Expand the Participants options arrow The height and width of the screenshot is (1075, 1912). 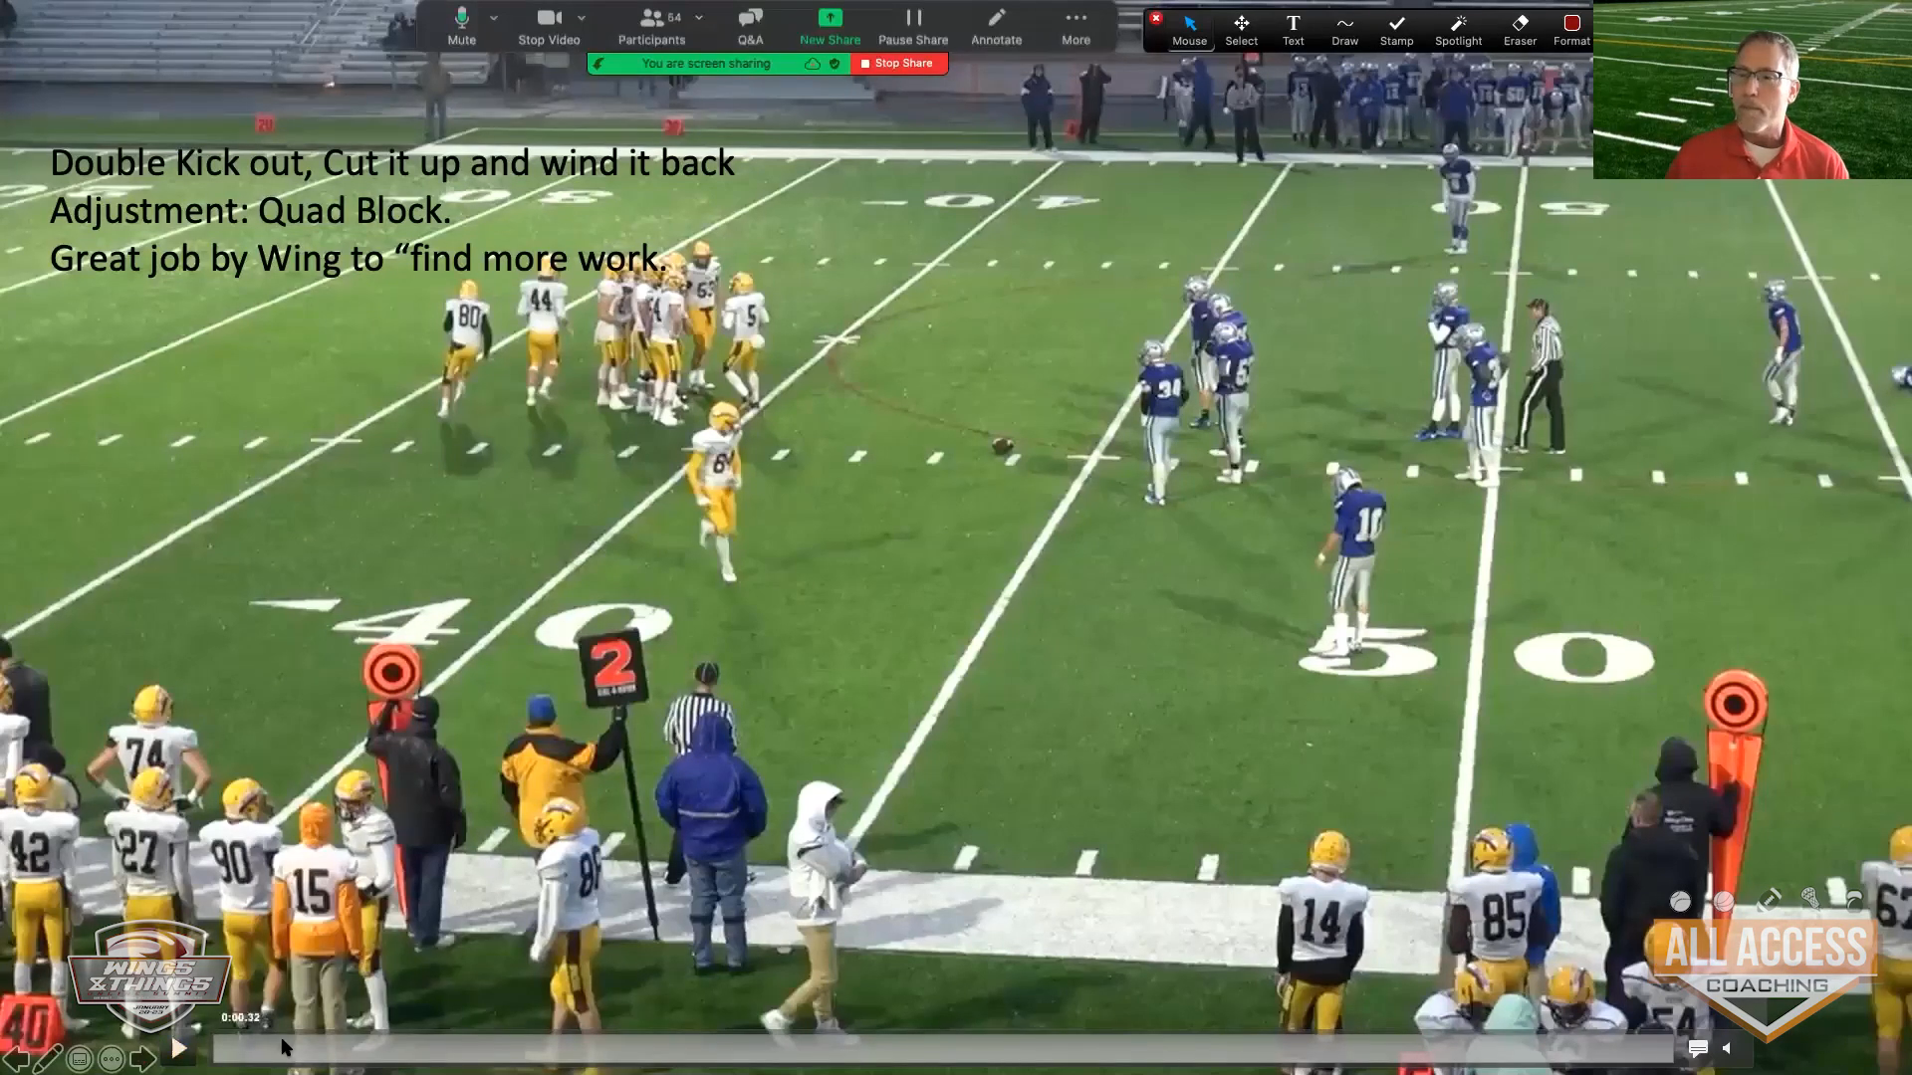tap(699, 18)
